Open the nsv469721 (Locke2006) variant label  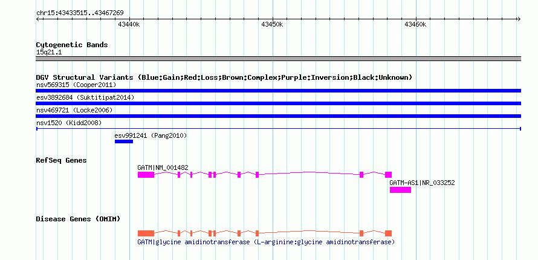tap(74, 110)
